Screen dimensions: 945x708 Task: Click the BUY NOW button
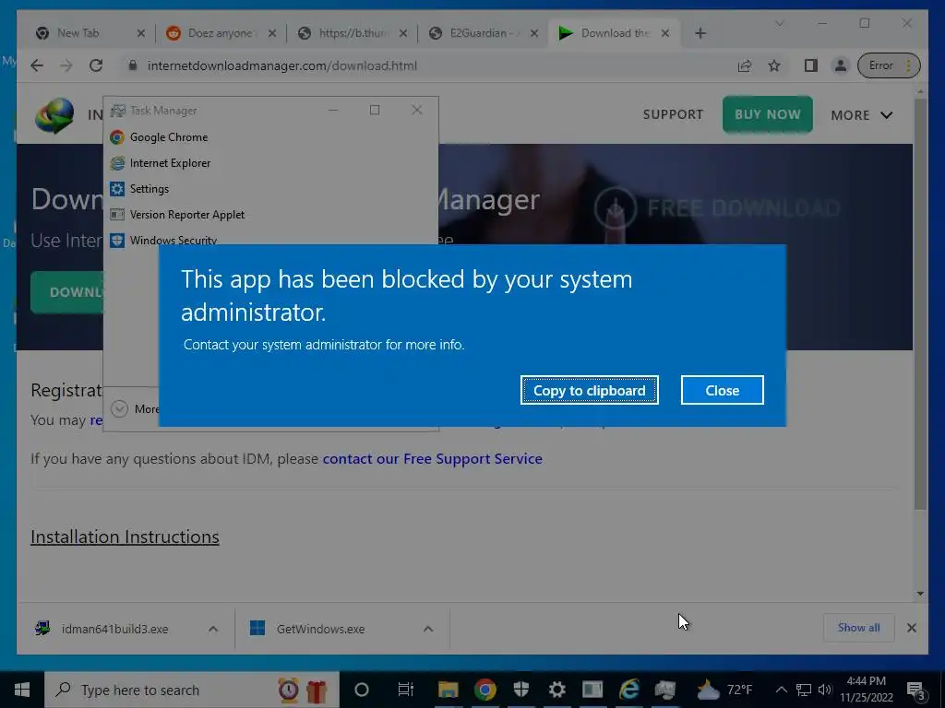(767, 114)
